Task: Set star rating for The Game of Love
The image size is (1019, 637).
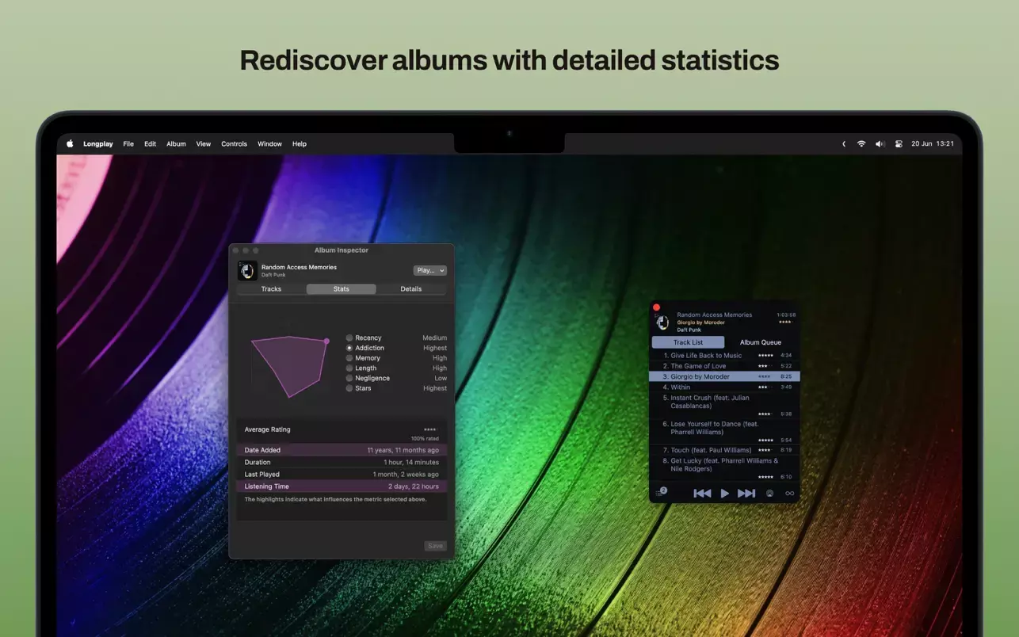Action: coord(765,366)
